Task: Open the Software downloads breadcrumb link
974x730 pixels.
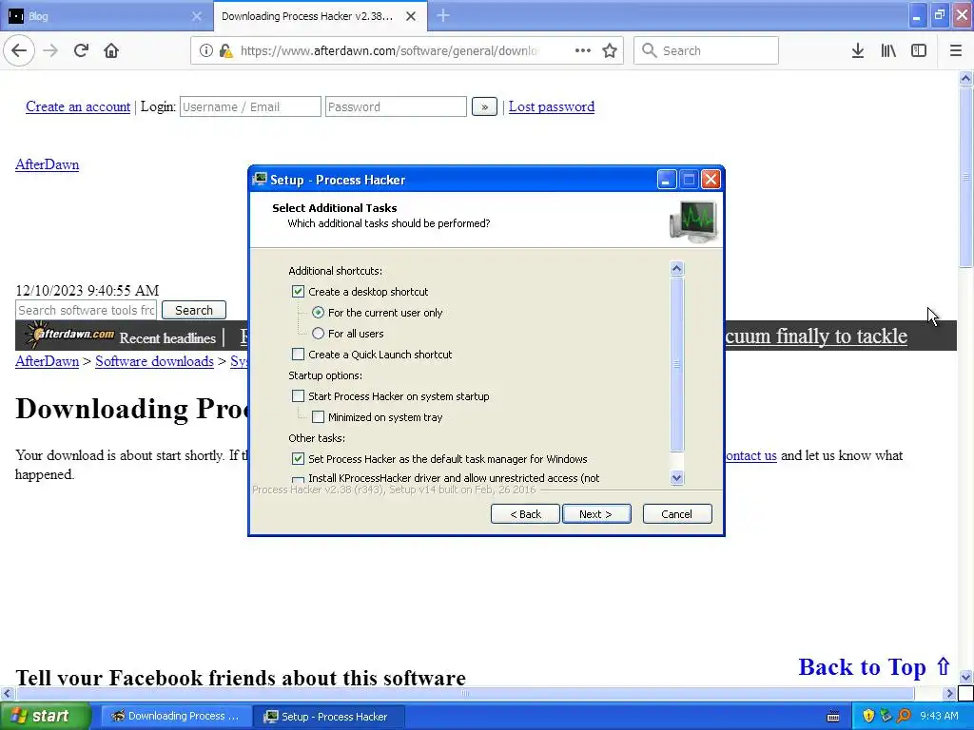Action: click(155, 361)
